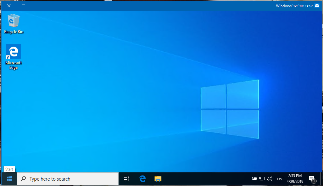Open the clock showing 2:33 PM
Viewport: 323px width, 186px height.
tap(295, 179)
